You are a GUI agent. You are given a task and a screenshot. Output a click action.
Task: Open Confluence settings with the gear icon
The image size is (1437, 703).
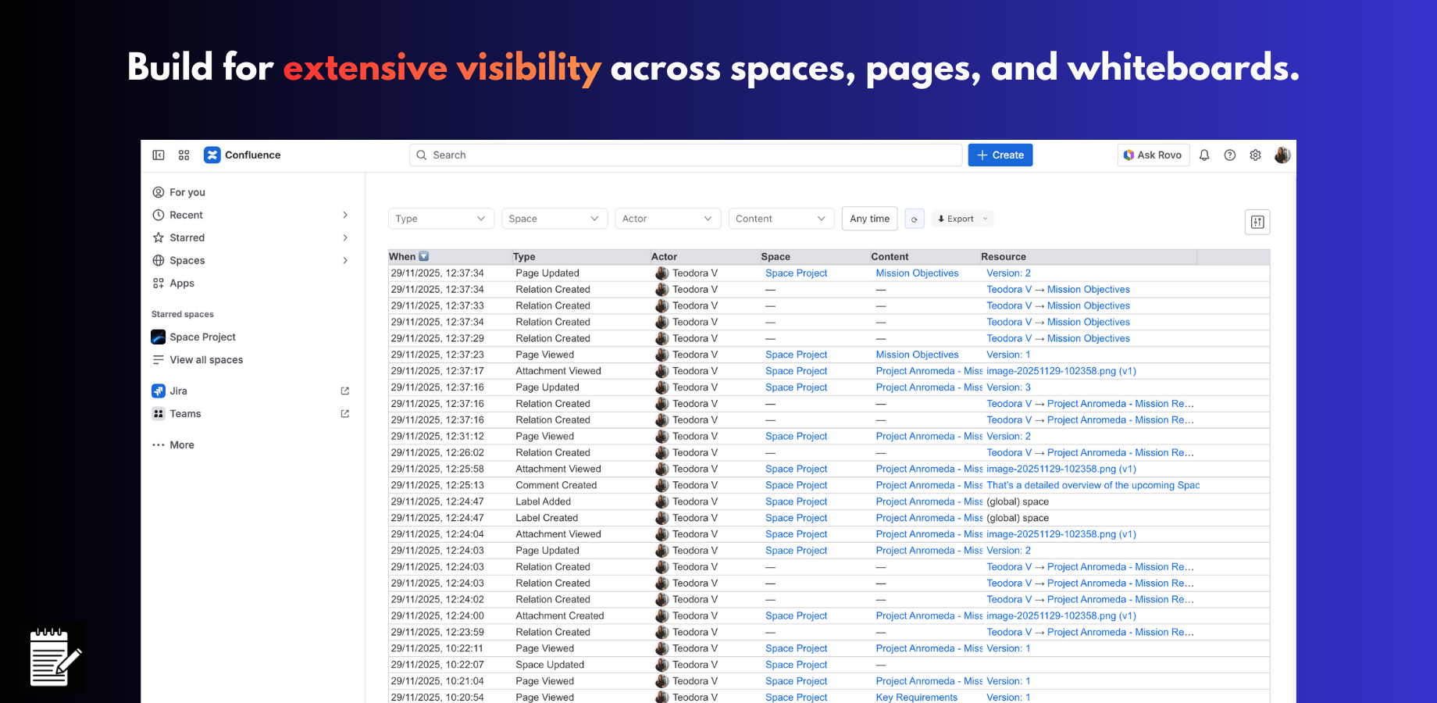(x=1255, y=155)
